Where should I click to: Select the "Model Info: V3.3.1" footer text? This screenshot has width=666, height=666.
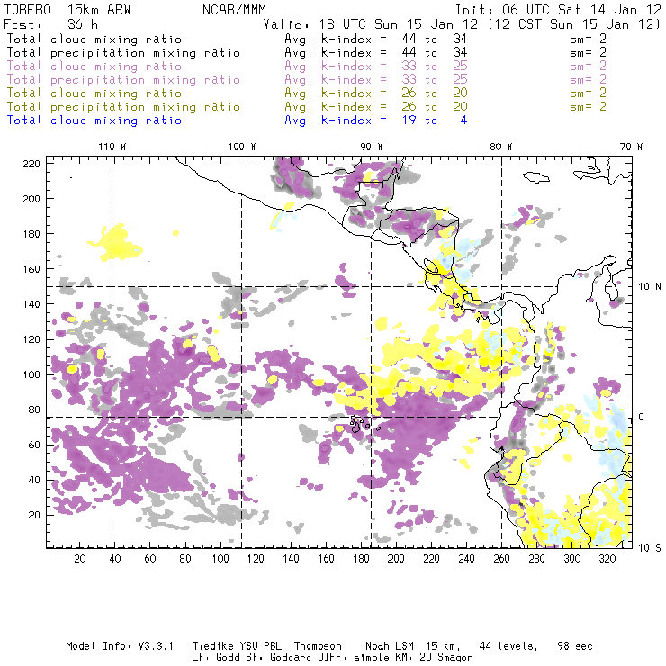pos(120,646)
